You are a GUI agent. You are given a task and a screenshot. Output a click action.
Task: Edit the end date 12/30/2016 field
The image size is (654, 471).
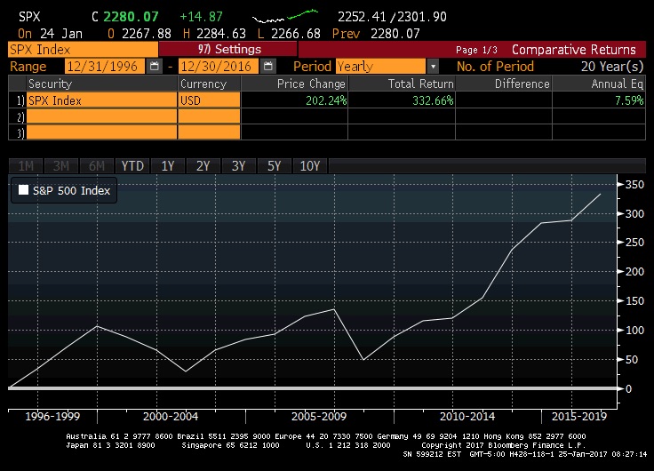[218, 67]
